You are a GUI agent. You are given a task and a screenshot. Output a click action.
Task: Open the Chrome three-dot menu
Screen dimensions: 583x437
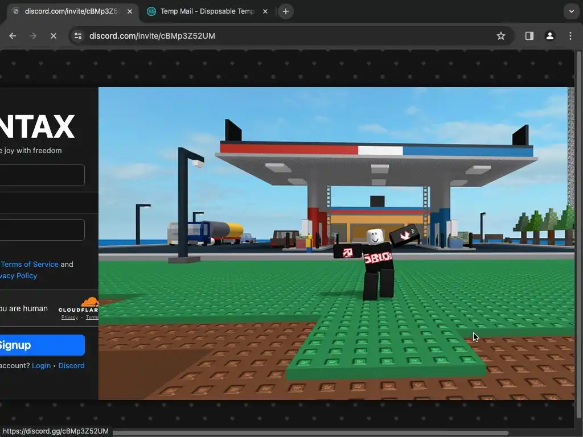[x=570, y=36]
